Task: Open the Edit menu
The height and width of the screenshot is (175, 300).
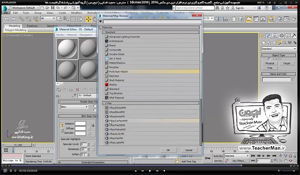Action: click(15, 13)
